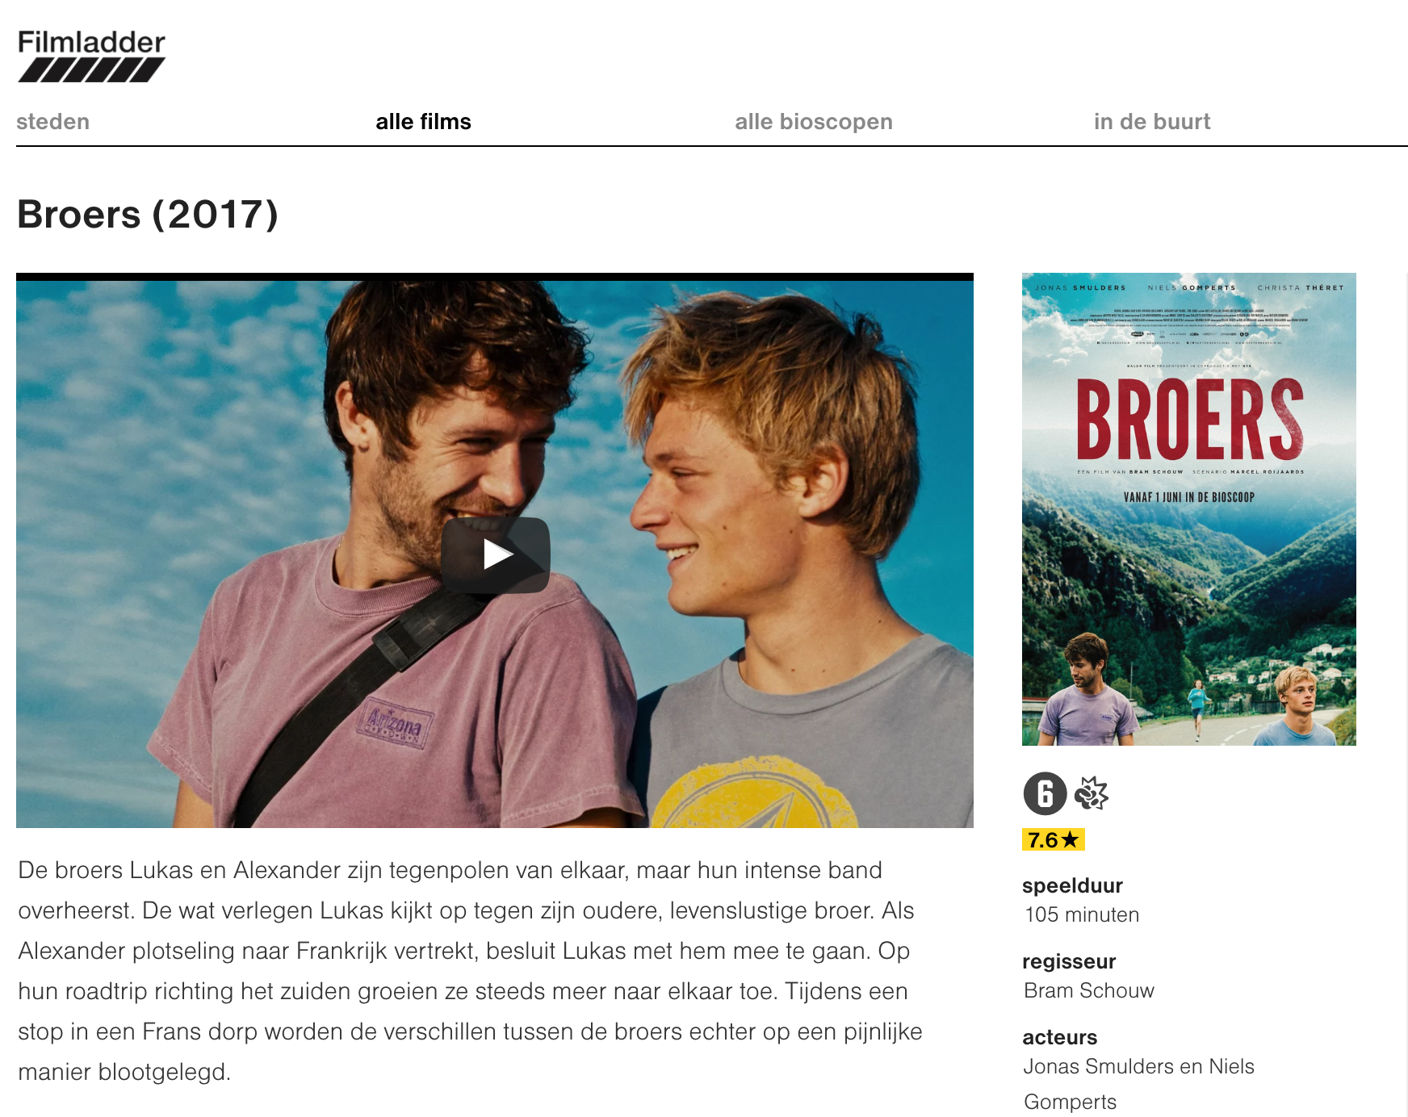Click the fear Kijkwijzer spider icon
Viewport: 1408px width, 1117px height.
(x=1092, y=794)
